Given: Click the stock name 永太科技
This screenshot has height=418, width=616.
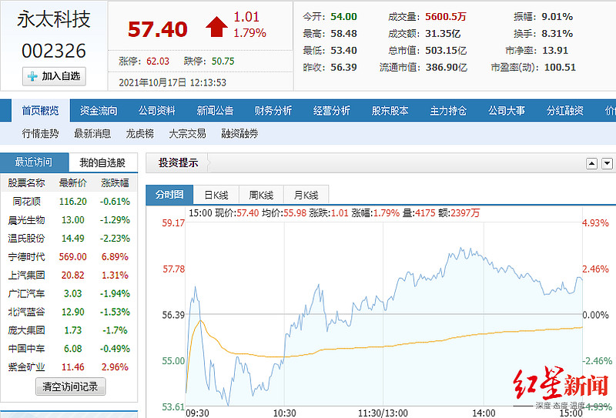Looking at the screenshot, I should [54, 19].
